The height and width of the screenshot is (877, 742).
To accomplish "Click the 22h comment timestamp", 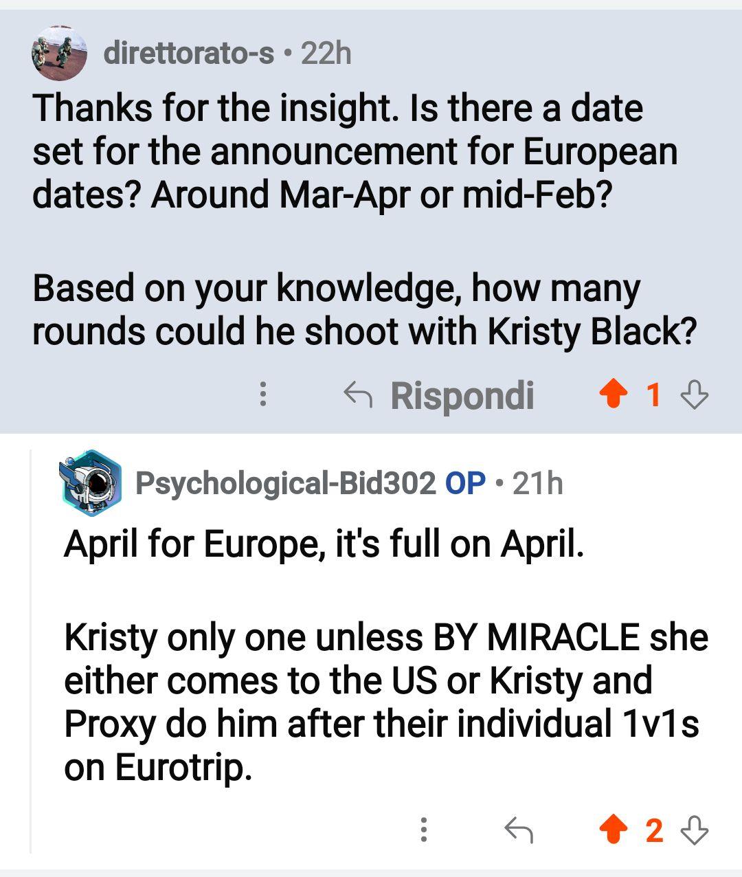I will pos(326,53).
